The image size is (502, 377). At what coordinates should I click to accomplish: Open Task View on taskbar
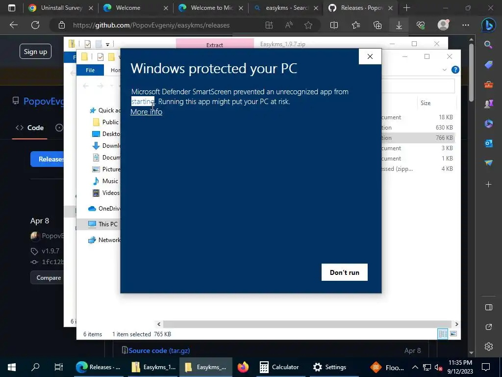[x=59, y=367]
